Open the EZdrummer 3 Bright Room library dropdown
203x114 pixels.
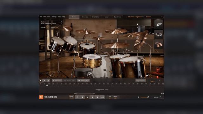click(x=136, y=17)
